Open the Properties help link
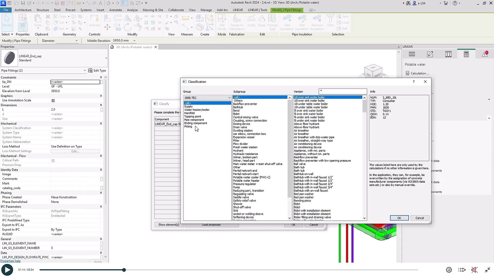494x277 pixels. pos(10,261)
